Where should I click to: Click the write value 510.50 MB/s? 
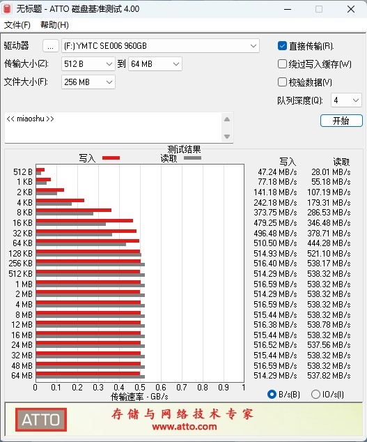tap(275, 243)
